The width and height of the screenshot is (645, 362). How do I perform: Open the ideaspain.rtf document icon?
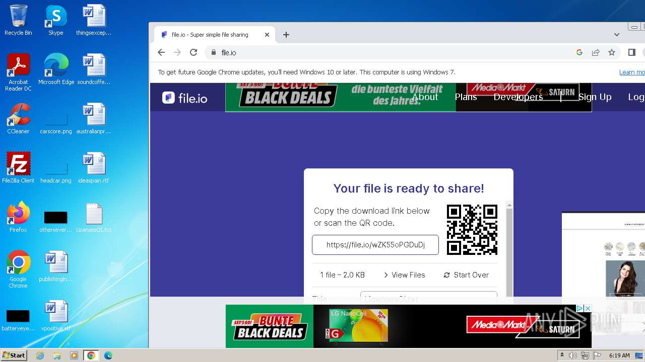pyautogui.click(x=94, y=168)
